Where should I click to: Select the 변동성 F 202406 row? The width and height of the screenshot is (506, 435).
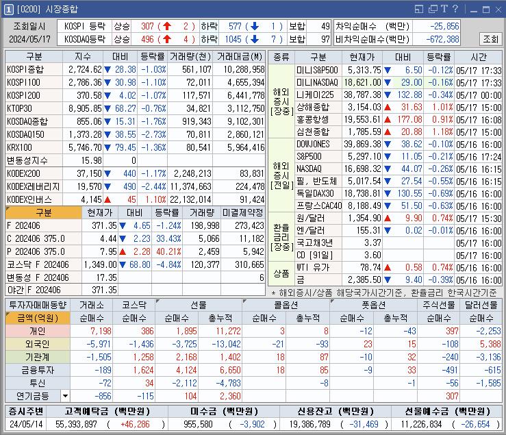coord(135,277)
